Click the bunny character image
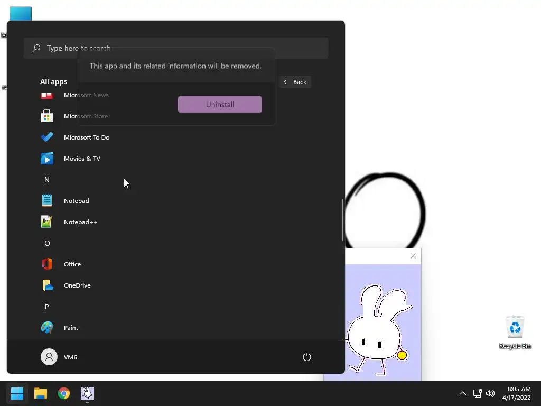541x406 pixels. pos(379,330)
